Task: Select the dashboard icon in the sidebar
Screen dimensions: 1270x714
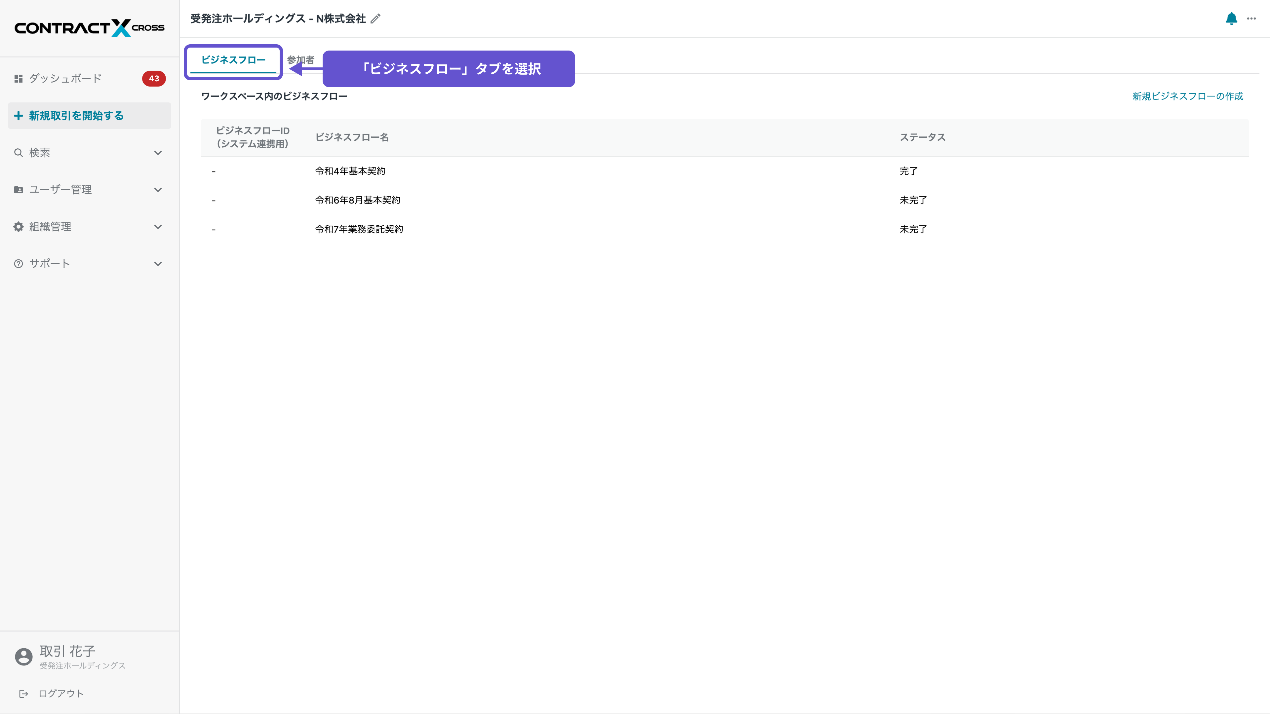Action: click(18, 78)
